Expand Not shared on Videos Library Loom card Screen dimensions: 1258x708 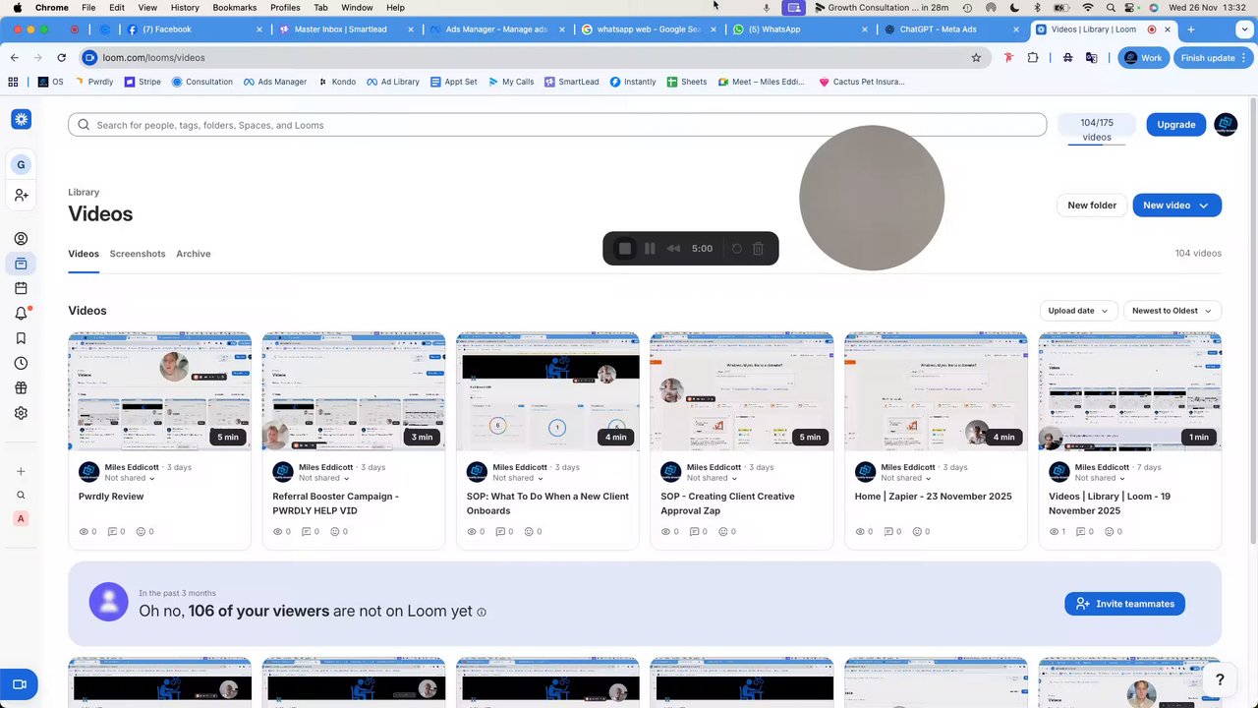(x=1101, y=478)
